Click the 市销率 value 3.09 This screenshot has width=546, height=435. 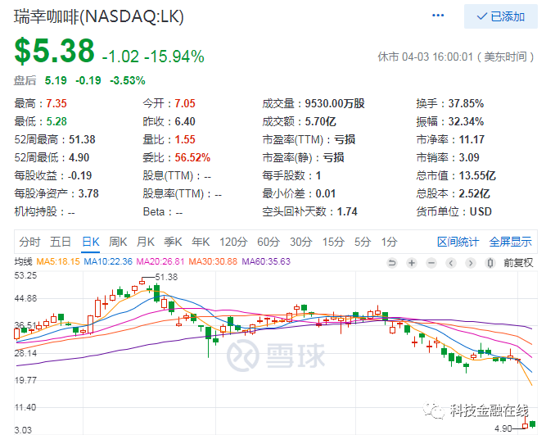(469, 158)
